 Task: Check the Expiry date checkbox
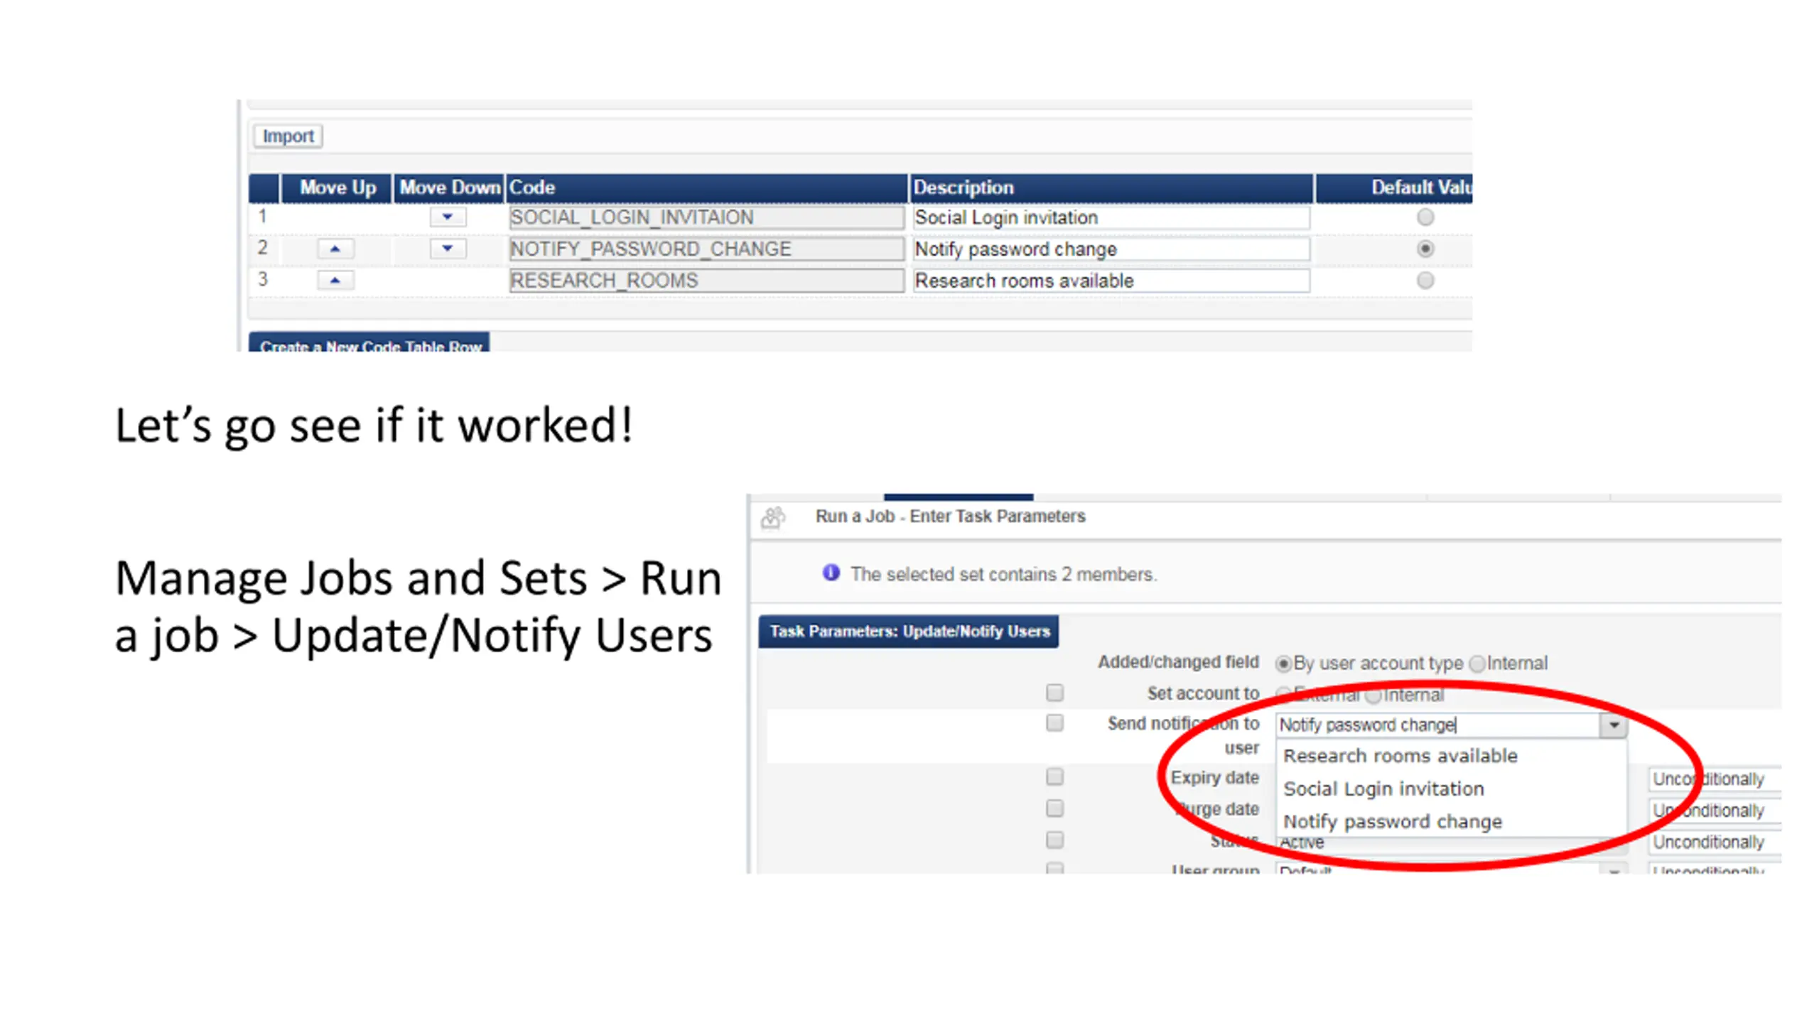click(1054, 776)
